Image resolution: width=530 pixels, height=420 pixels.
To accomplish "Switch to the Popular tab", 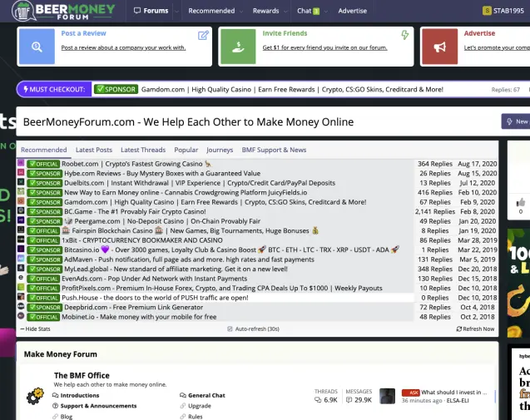I will [186, 150].
